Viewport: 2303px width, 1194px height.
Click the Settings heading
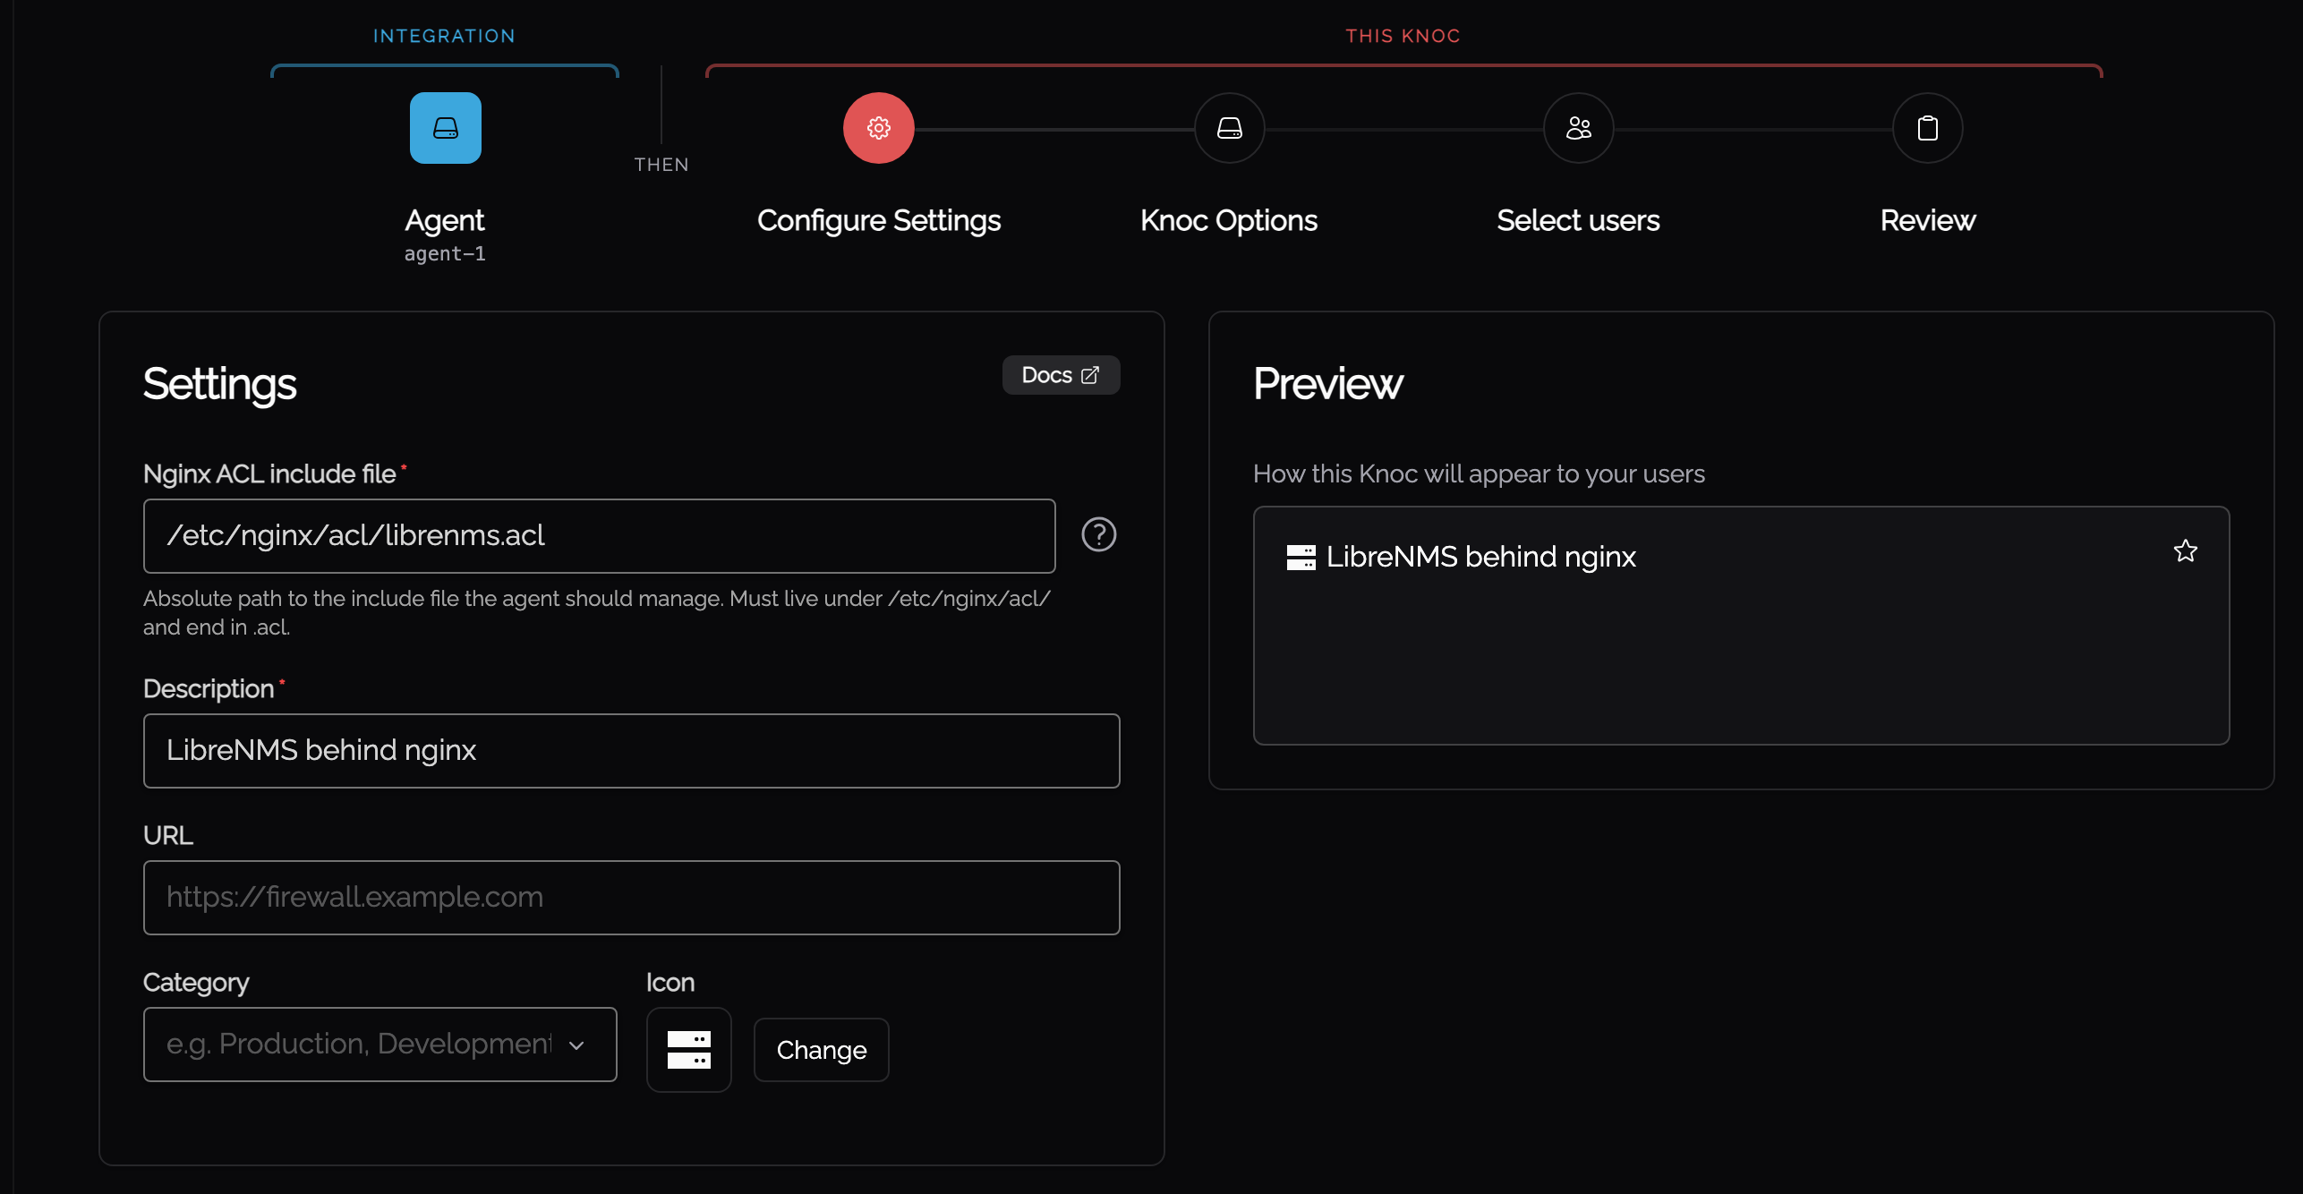point(219,384)
